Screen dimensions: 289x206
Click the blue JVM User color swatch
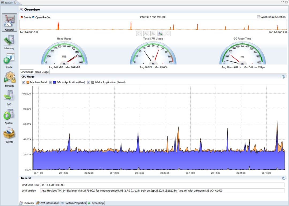tap(54, 82)
